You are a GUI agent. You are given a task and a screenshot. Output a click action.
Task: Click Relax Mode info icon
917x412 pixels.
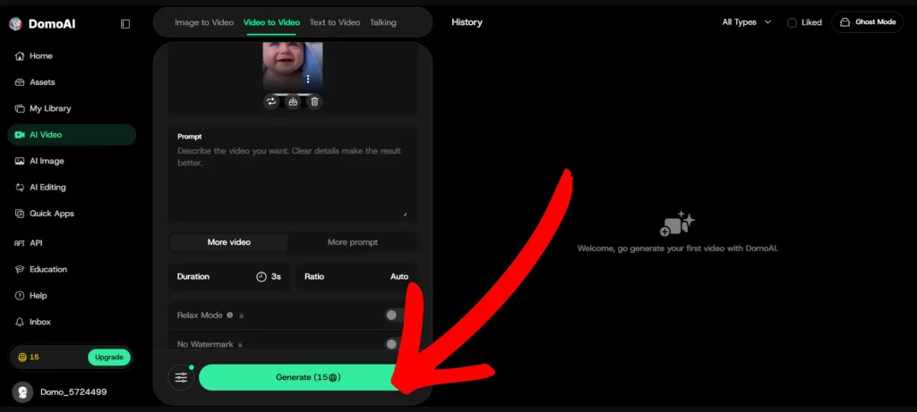pos(230,315)
